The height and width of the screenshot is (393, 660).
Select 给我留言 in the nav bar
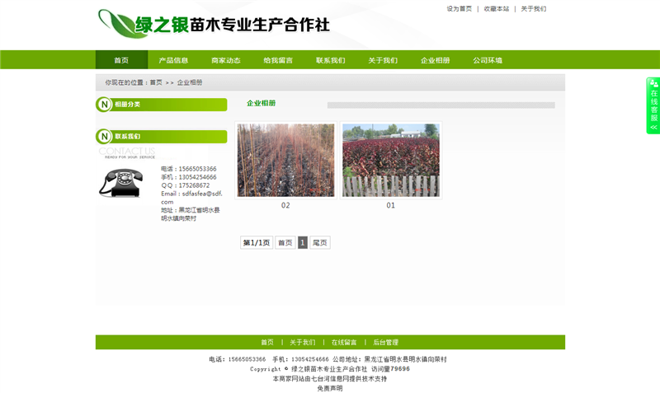278,60
